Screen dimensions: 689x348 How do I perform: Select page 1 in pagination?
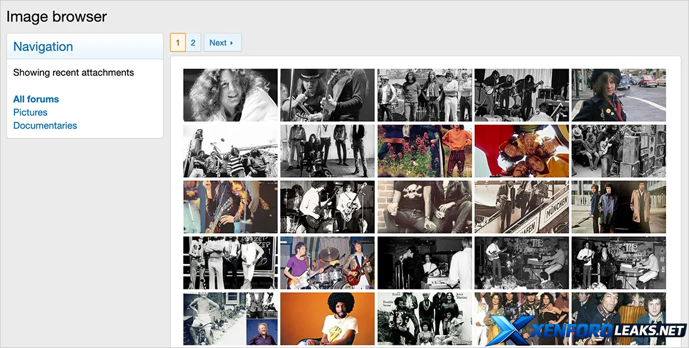tap(178, 43)
